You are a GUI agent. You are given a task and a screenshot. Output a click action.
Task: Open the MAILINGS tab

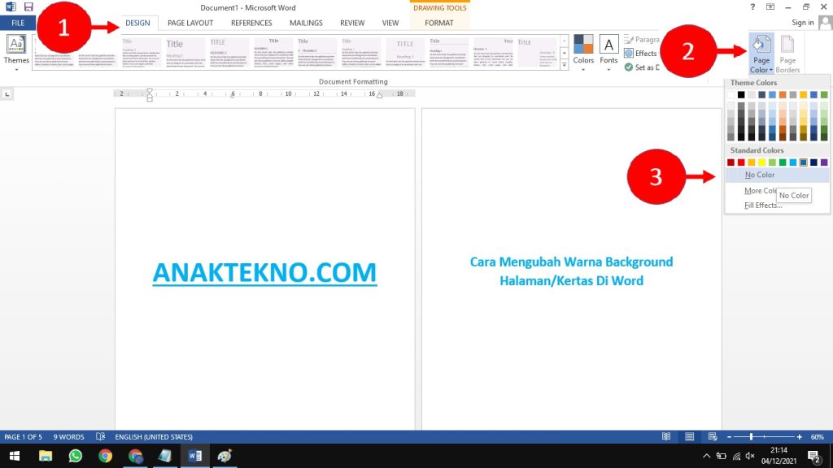(x=306, y=23)
